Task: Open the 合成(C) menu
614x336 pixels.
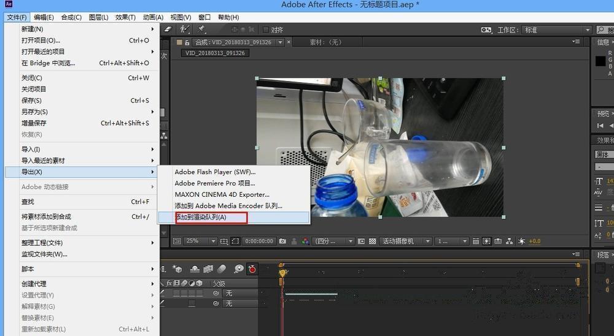Action: pyautogui.click(x=71, y=17)
